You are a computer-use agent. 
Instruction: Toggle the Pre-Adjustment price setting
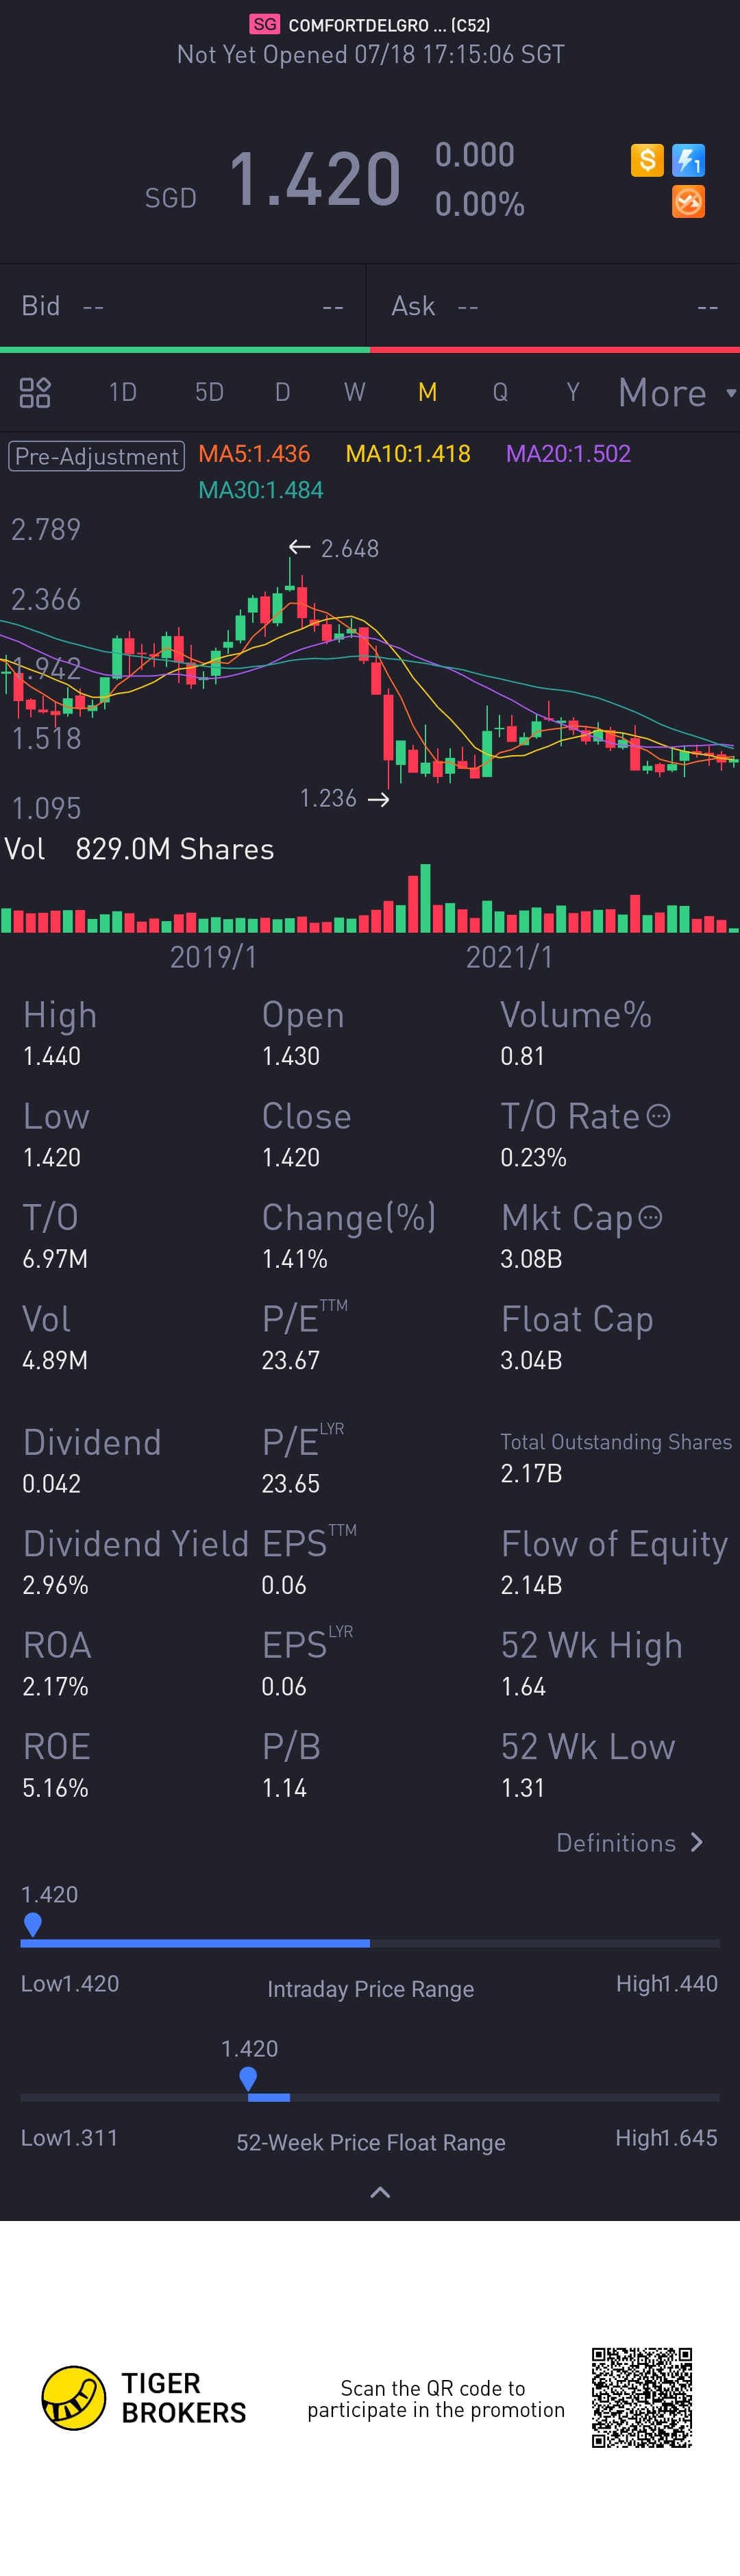(97, 456)
